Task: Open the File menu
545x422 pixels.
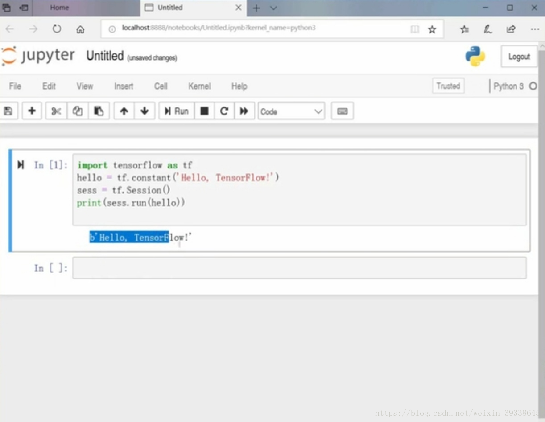Action: (15, 86)
